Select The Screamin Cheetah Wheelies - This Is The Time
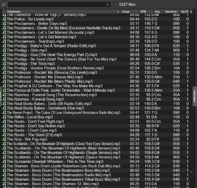The image size is (197, 188). coord(96,162)
